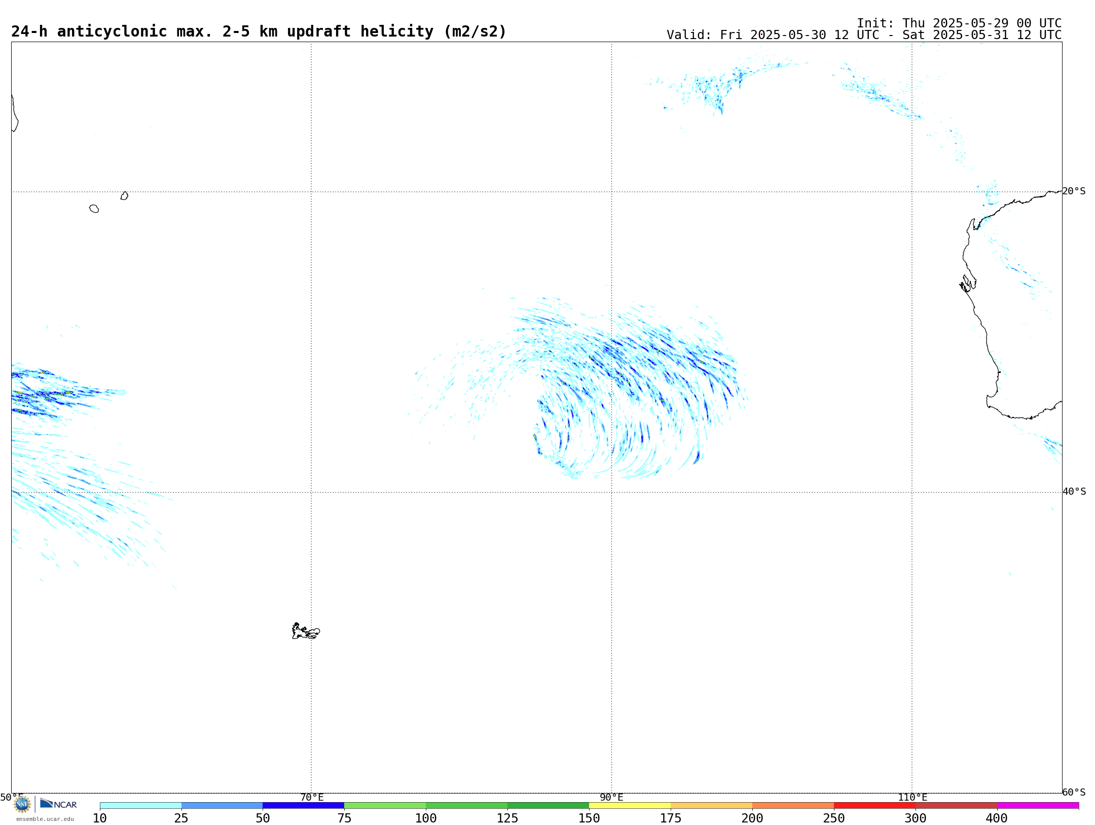The width and height of the screenshot is (1095, 825).
Task: Click the Shark Bay inlet on Australia's coast
Action: 968,283
